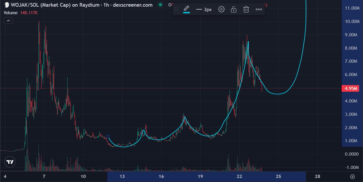Click date 7 on time axis
Screen dimensions: 363x182
click(x=44, y=177)
